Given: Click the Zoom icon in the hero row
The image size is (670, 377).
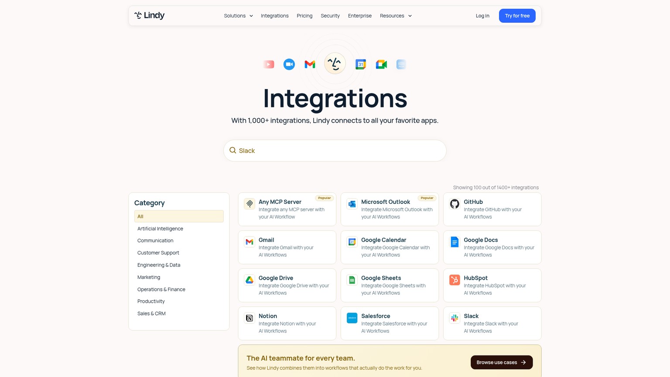Looking at the screenshot, I should tap(289, 64).
